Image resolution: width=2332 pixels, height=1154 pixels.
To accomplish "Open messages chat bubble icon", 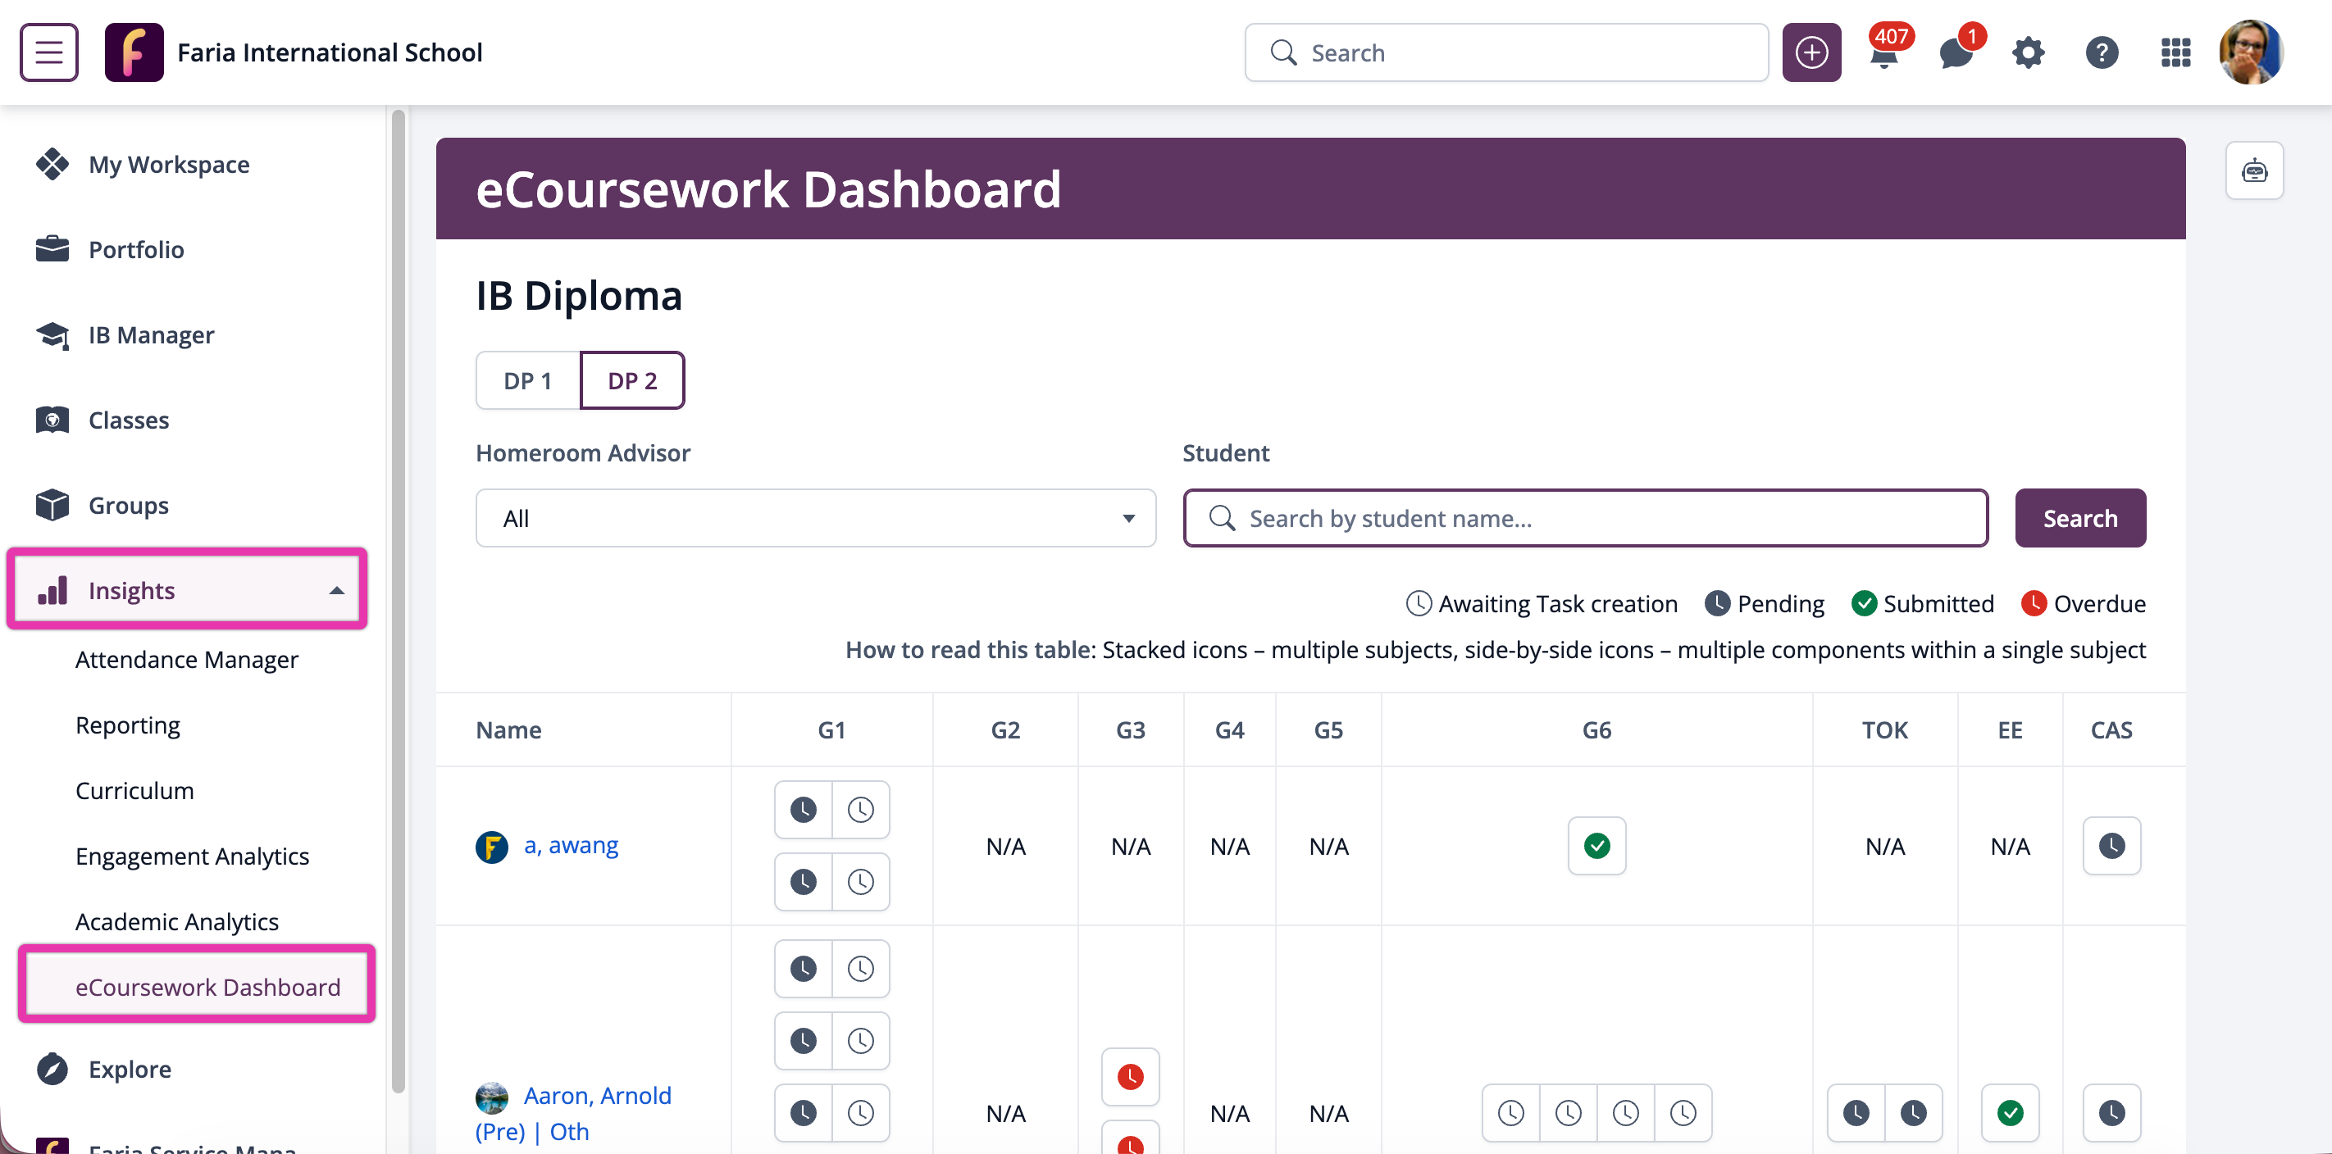I will 1958,52.
